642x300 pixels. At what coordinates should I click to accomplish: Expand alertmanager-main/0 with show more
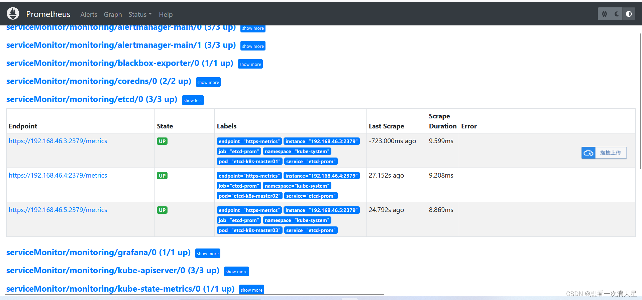click(x=253, y=28)
